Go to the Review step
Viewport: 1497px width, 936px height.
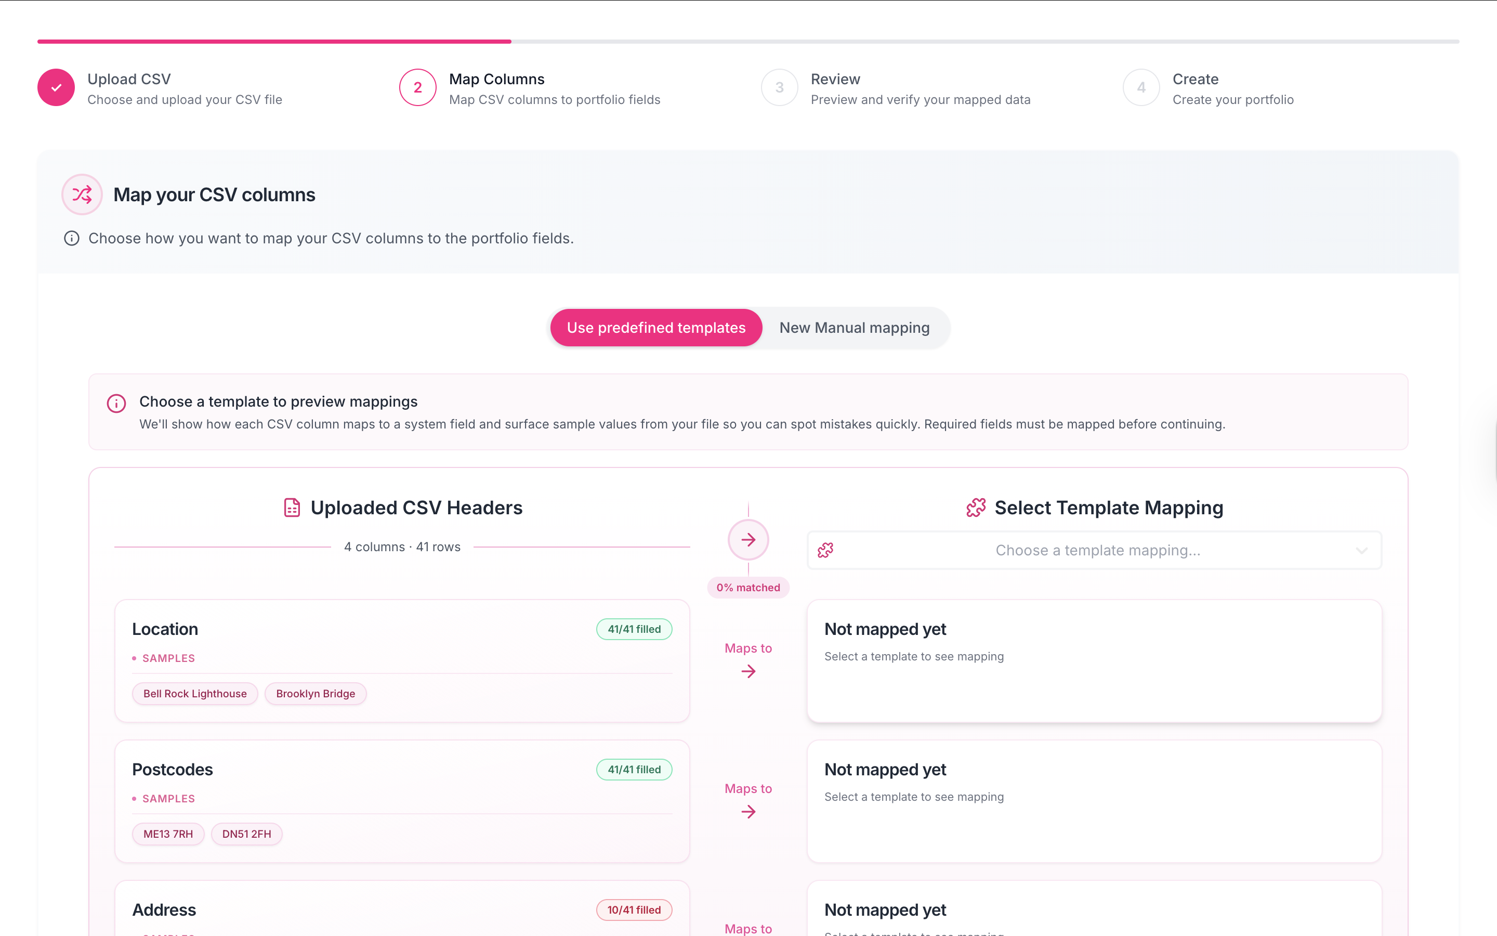(780, 87)
